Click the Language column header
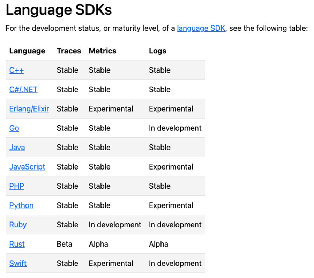The height and width of the screenshot is (278, 314). click(x=27, y=51)
